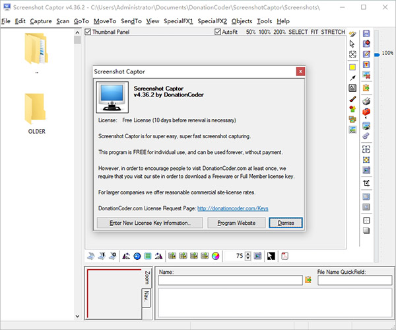Image resolution: width=396 pixels, height=330 pixels.
Task: Increase the 75 value with up arrow
Action: 248,254
